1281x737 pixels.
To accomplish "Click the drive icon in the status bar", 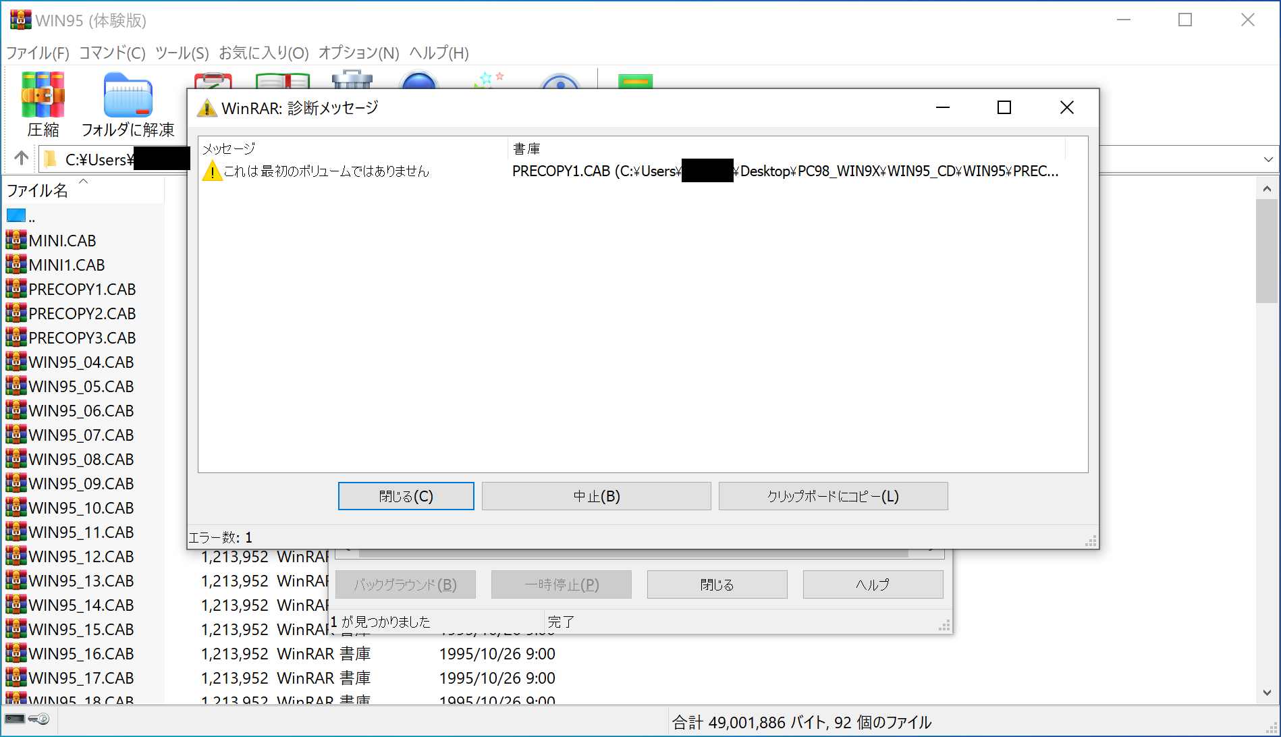I will [x=15, y=719].
